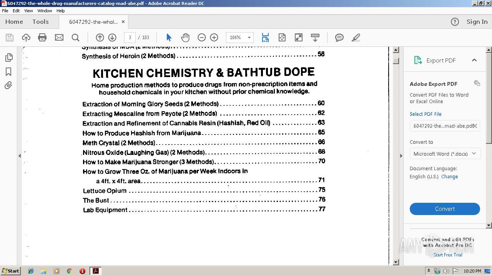Image resolution: width=492 pixels, height=276 pixels.
Task: Select the 6047292-the-whol... document tab
Action: [x=93, y=22]
